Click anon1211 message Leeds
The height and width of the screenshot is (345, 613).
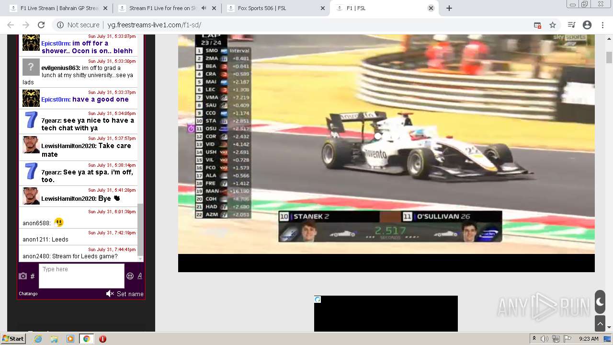(x=45, y=240)
